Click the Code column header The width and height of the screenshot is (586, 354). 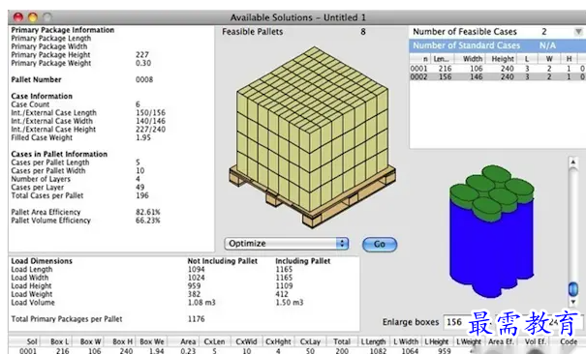click(x=568, y=341)
